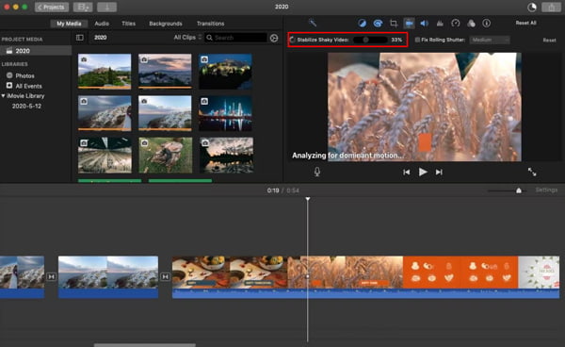Select the illuminated night acropolis thumbnail
This screenshot has height=347, width=565.
pyautogui.click(x=225, y=72)
